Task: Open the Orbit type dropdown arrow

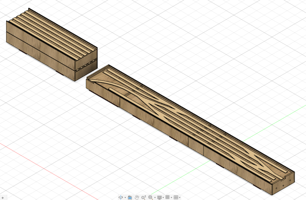Action: coord(125,197)
